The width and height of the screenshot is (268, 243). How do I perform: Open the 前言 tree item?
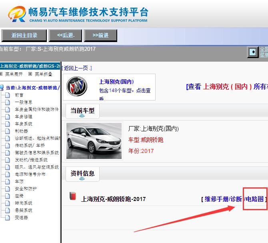19,95
